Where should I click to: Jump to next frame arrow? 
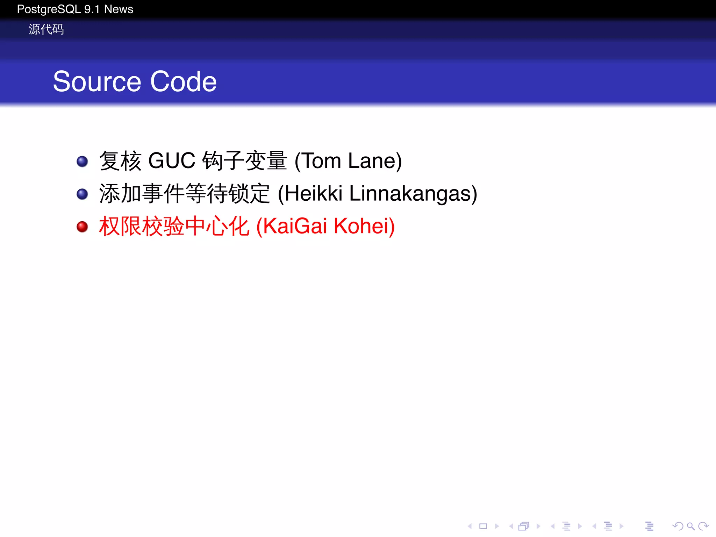[538, 526]
